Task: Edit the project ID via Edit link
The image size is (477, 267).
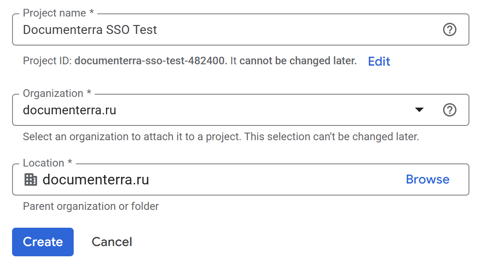Action: tap(379, 61)
